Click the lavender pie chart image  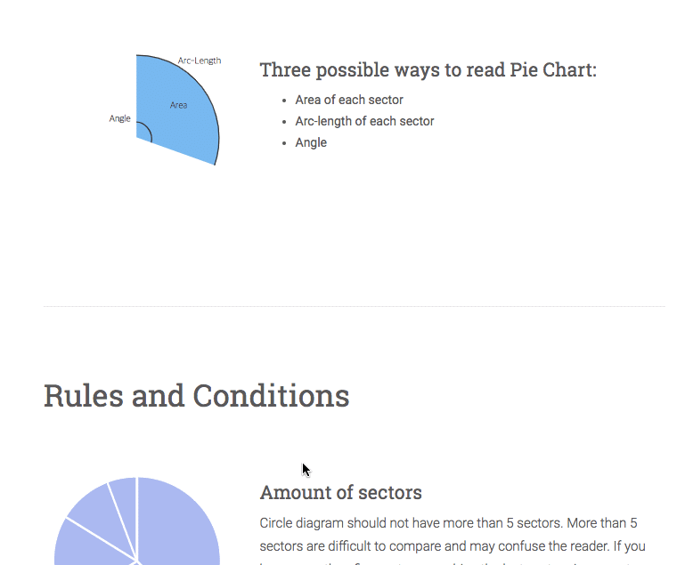point(137,521)
